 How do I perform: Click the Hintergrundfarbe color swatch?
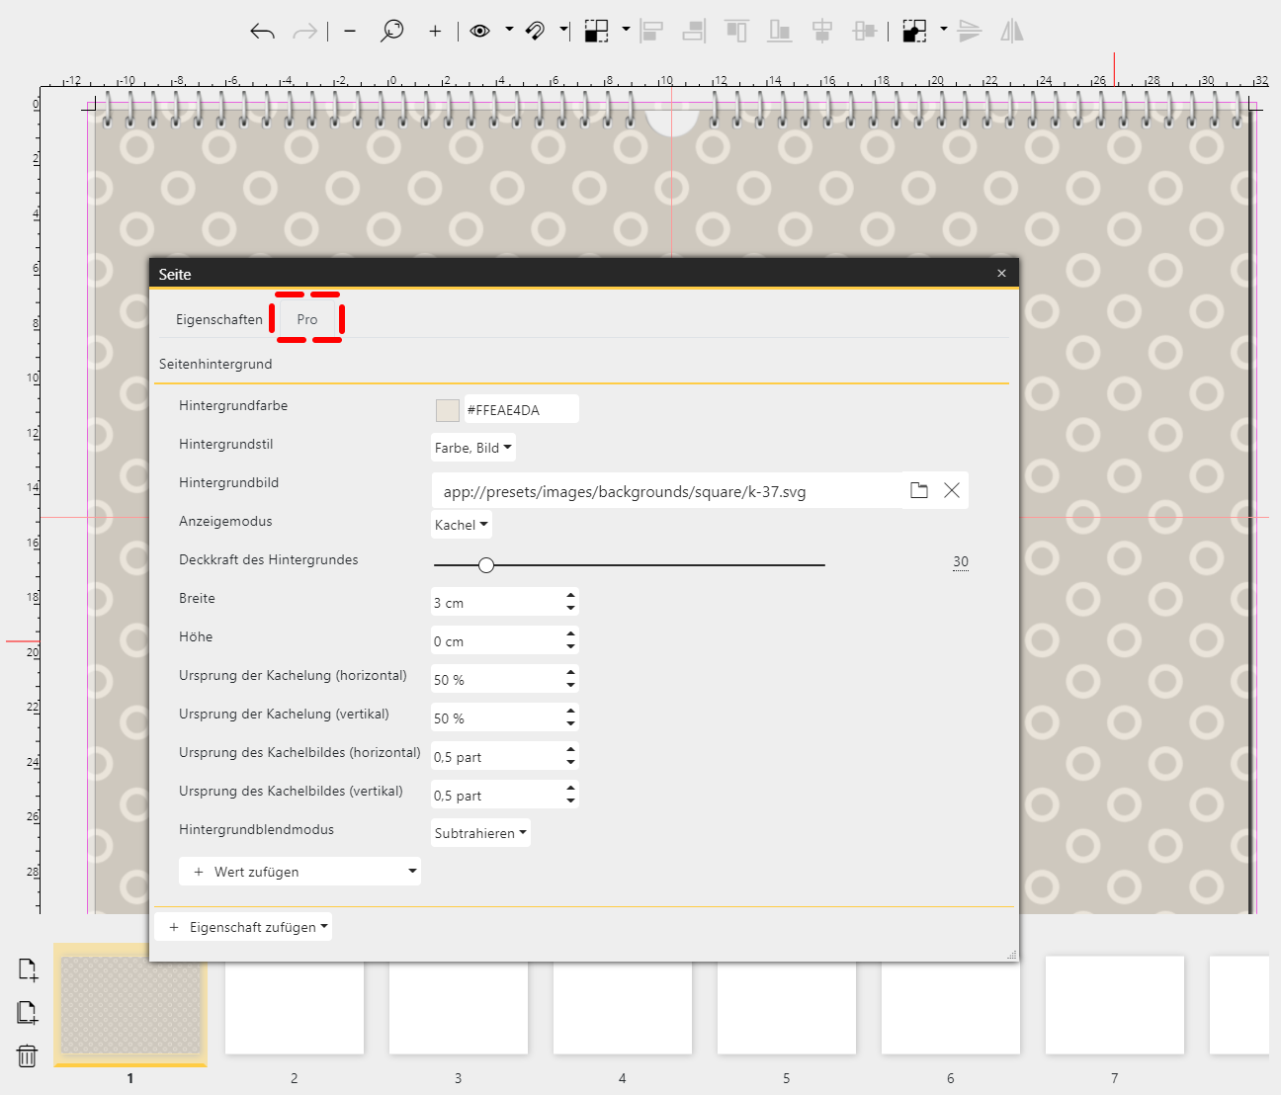tap(448, 410)
